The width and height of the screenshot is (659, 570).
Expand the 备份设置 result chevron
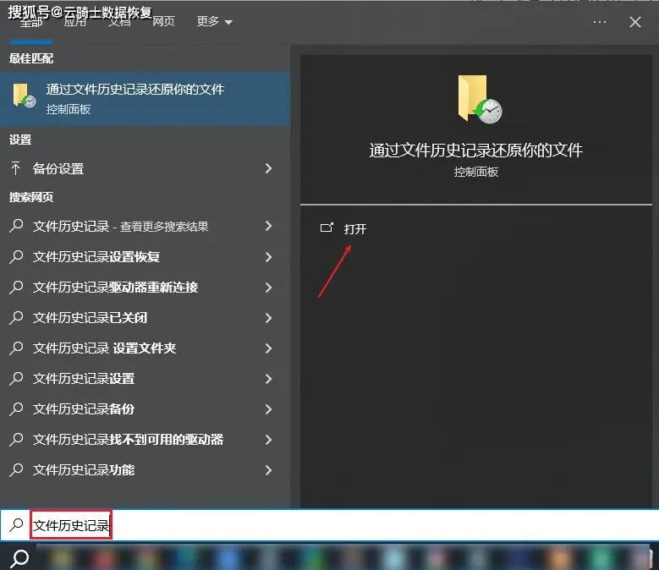(x=269, y=169)
